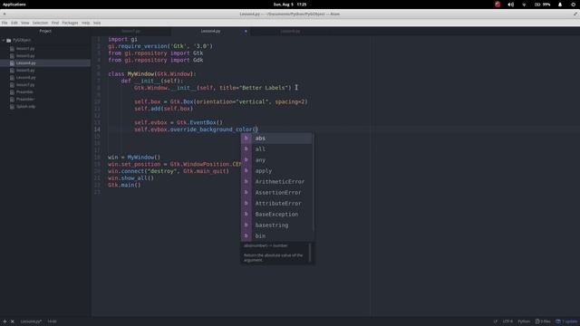Screen dimensions: 580x326
Task: Open the git files indicator in status bar
Action: (543, 321)
